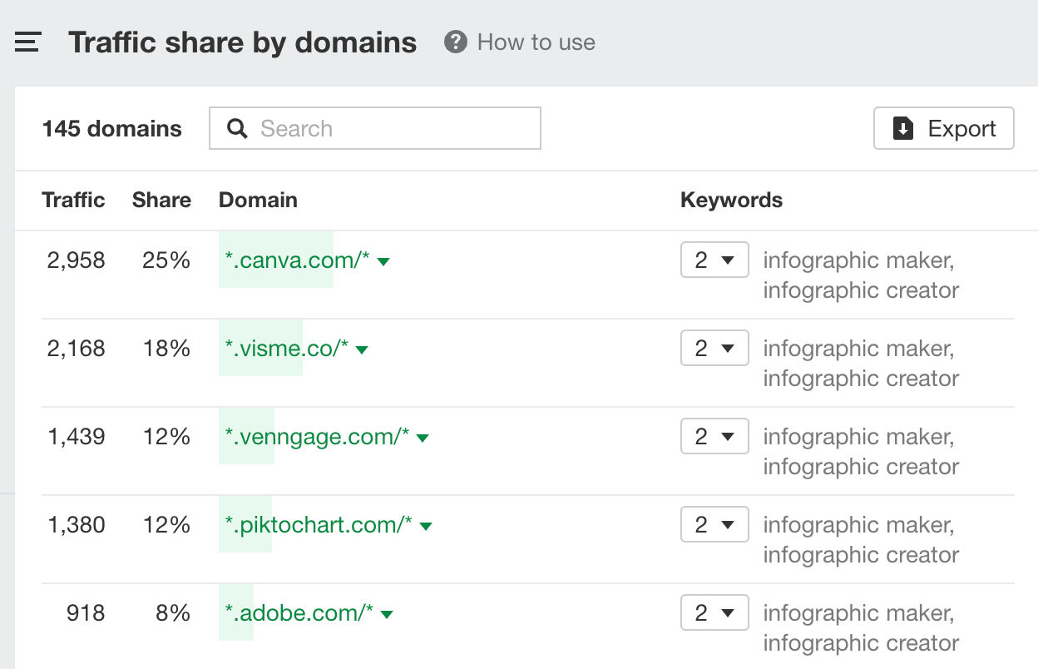Click the 145 domains count label
1038x669 pixels.
pyautogui.click(x=111, y=128)
